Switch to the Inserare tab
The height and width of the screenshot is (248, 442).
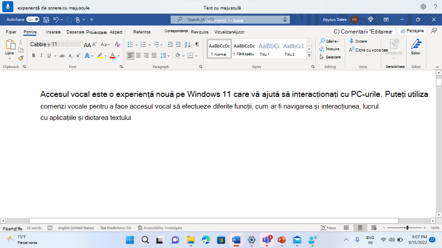[x=53, y=32]
